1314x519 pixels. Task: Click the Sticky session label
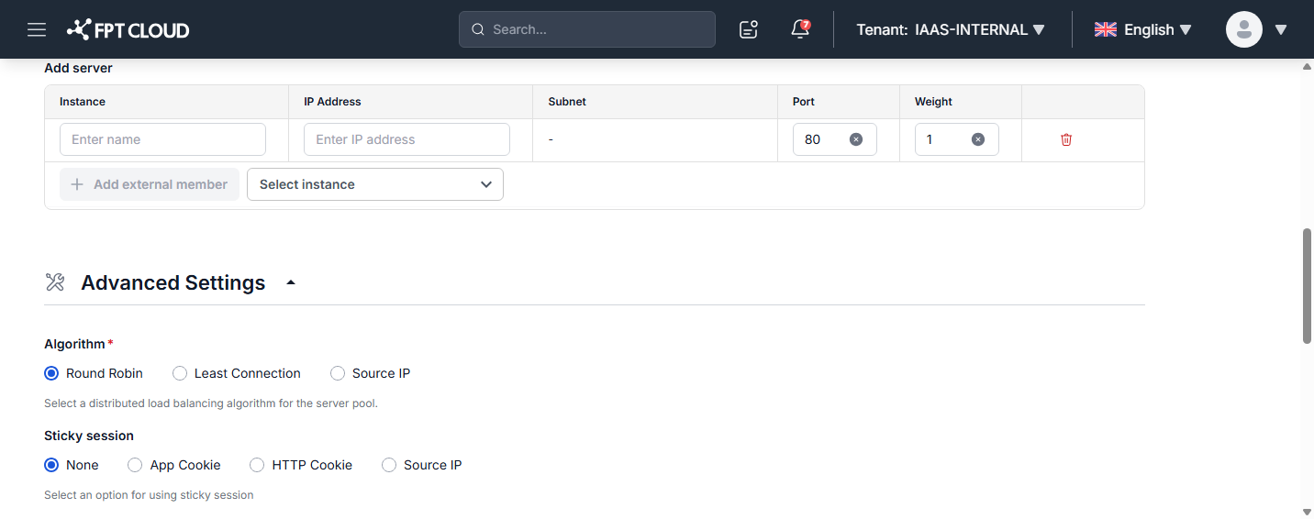click(x=89, y=436)
